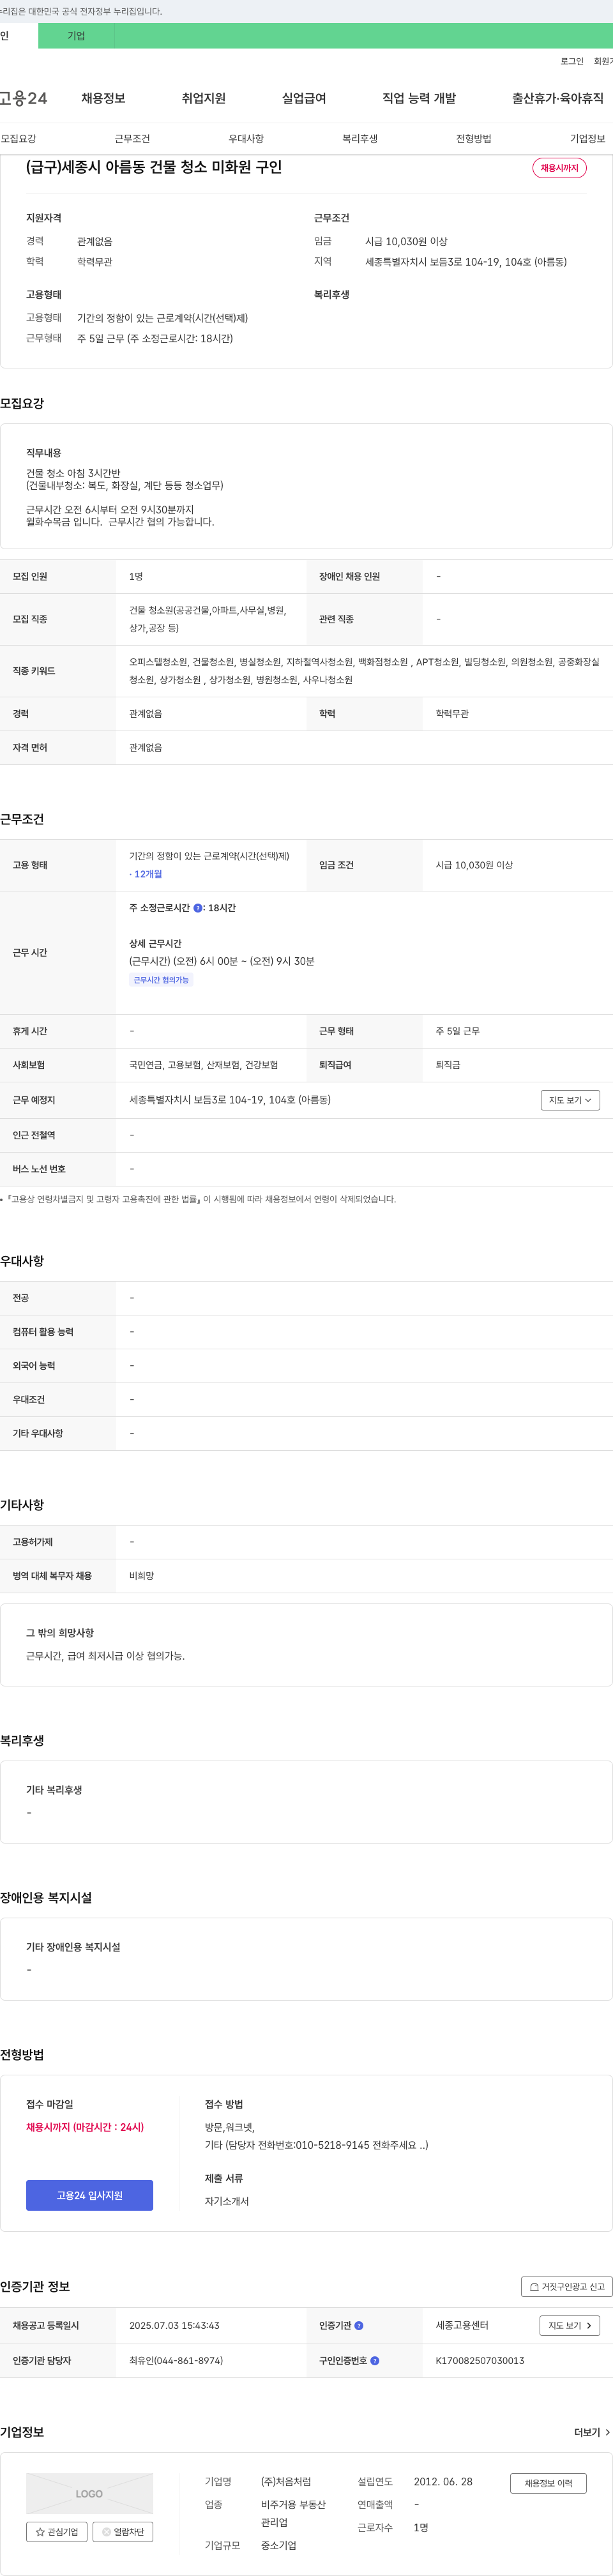Click the 주 소정근로시간 help icon
The image size is (613, 2576).
click(x=198, y=908)
